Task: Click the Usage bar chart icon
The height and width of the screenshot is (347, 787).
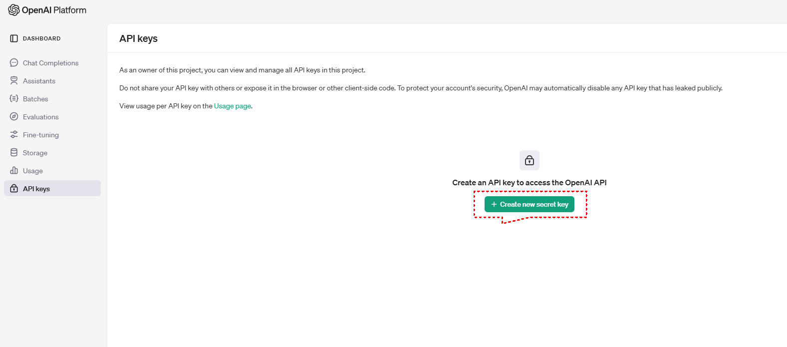Action: click(14, 171)
